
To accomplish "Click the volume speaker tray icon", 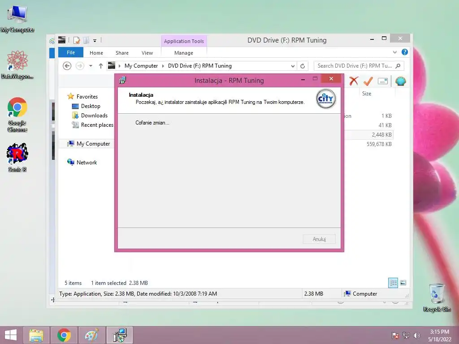I will click(416, 335).
